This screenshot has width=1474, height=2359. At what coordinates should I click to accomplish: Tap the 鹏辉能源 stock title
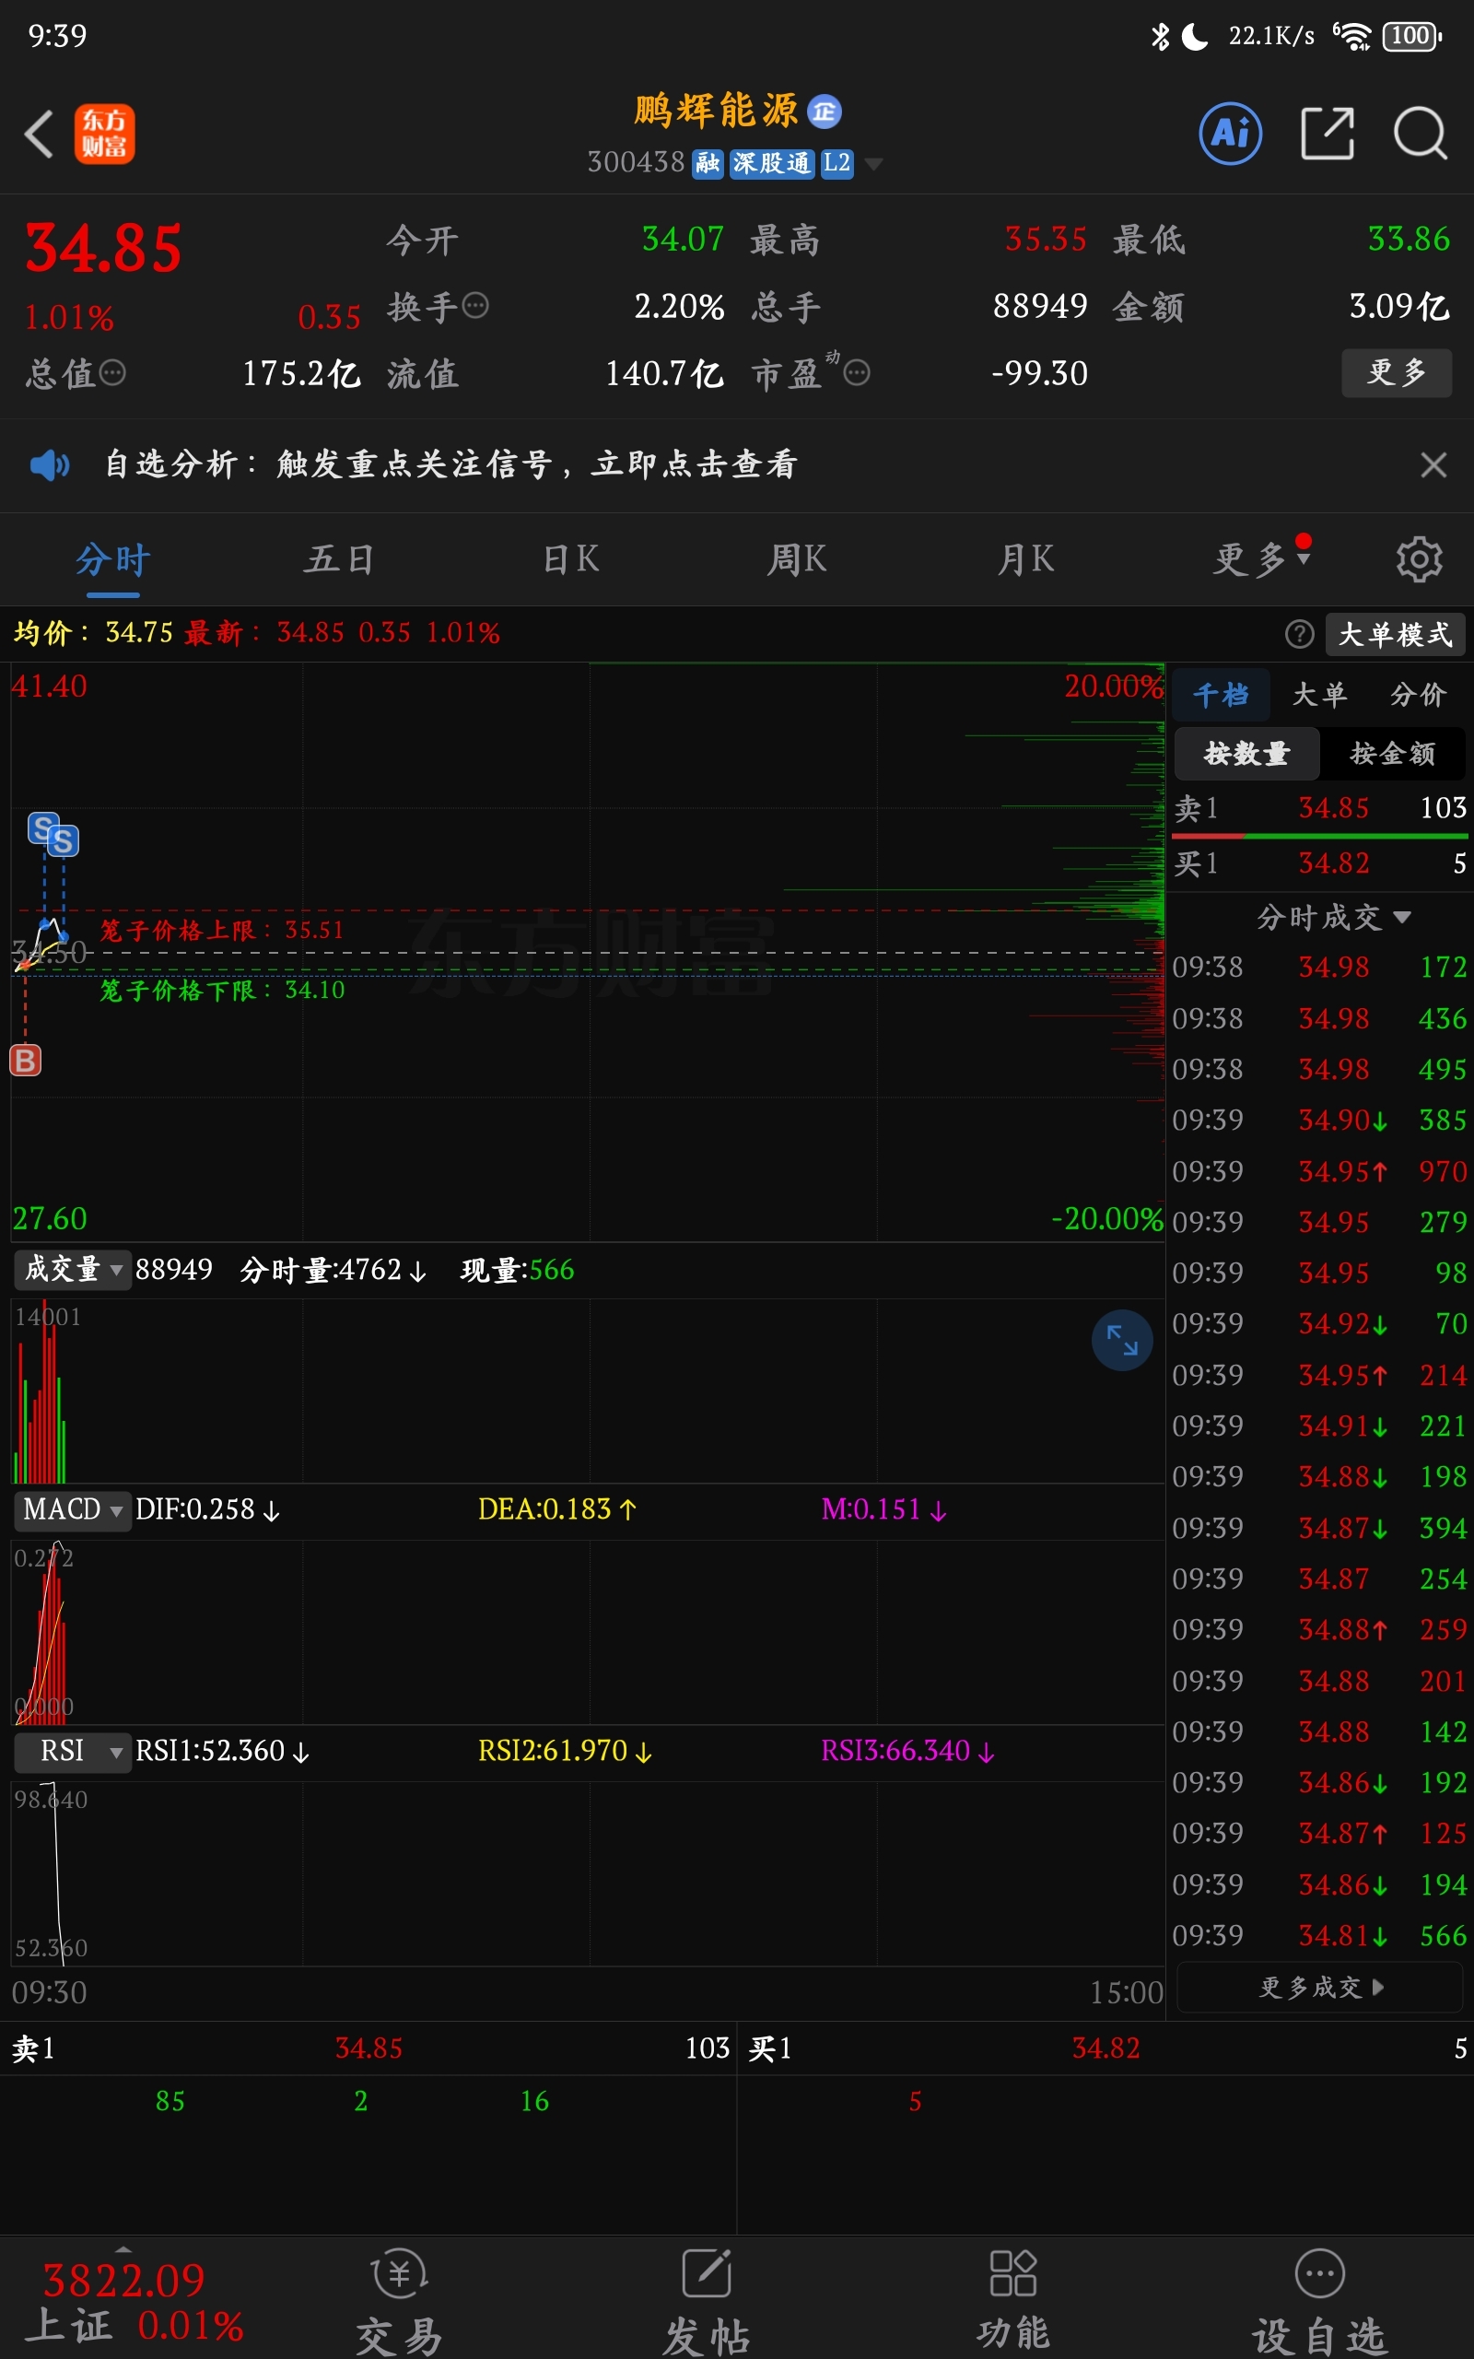pos(716,111)
